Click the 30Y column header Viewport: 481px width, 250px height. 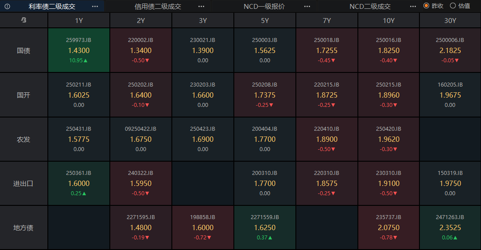[x=450, y=20]
